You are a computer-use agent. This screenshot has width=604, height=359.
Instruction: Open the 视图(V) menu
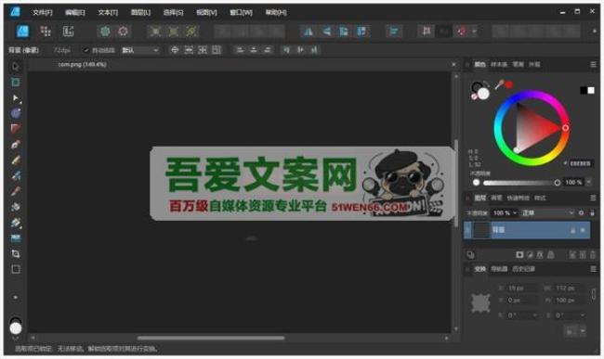click(206, 12)
